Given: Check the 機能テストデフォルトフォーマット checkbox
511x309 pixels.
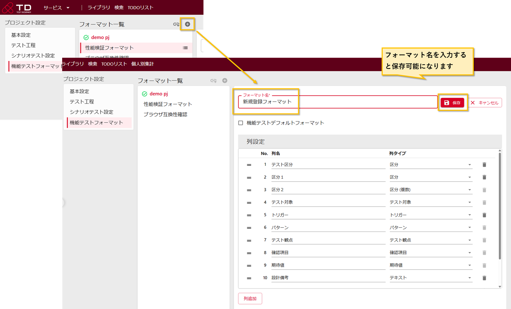Looking at the screenshot, I should [240, 123].
